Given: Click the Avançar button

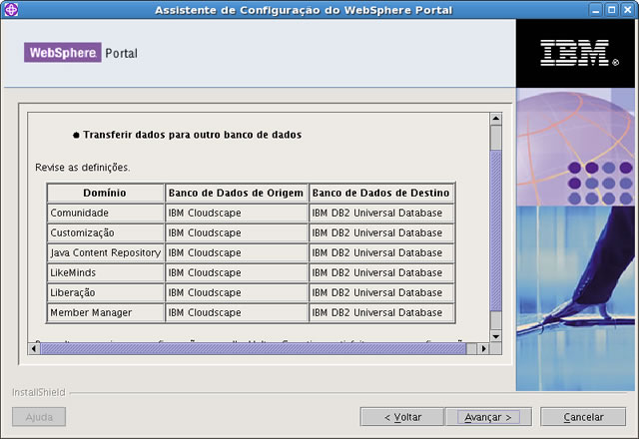Looking at the screenshot, I should click(488, 417).
